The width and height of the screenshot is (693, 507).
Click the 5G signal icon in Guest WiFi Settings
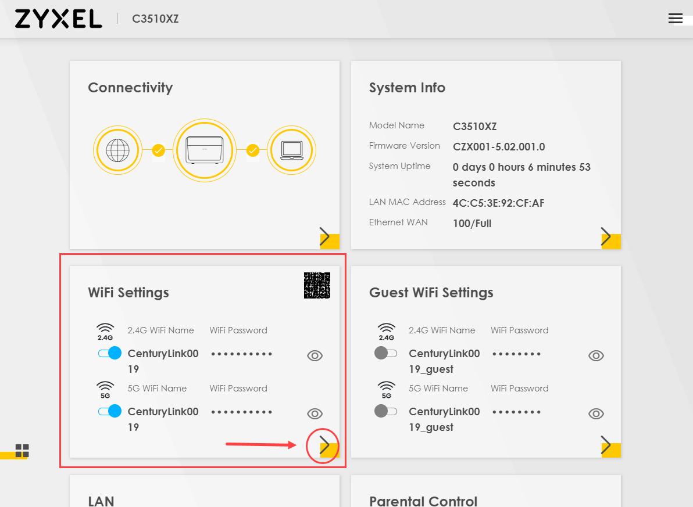click(387, 390)
